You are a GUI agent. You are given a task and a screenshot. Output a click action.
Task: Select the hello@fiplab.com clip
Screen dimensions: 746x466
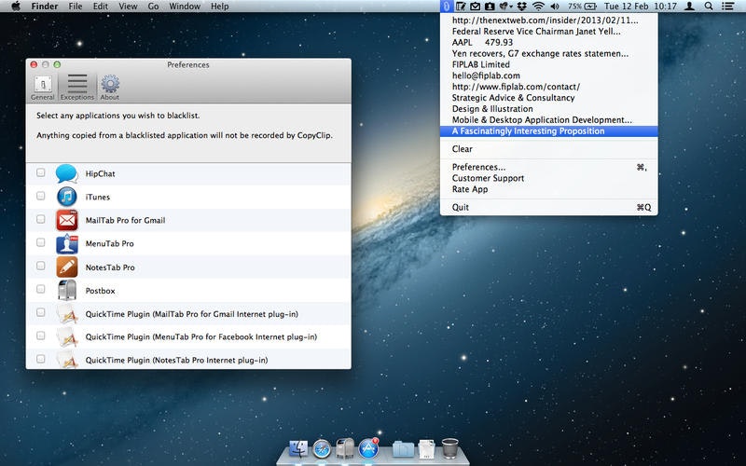tap(549, 75)
